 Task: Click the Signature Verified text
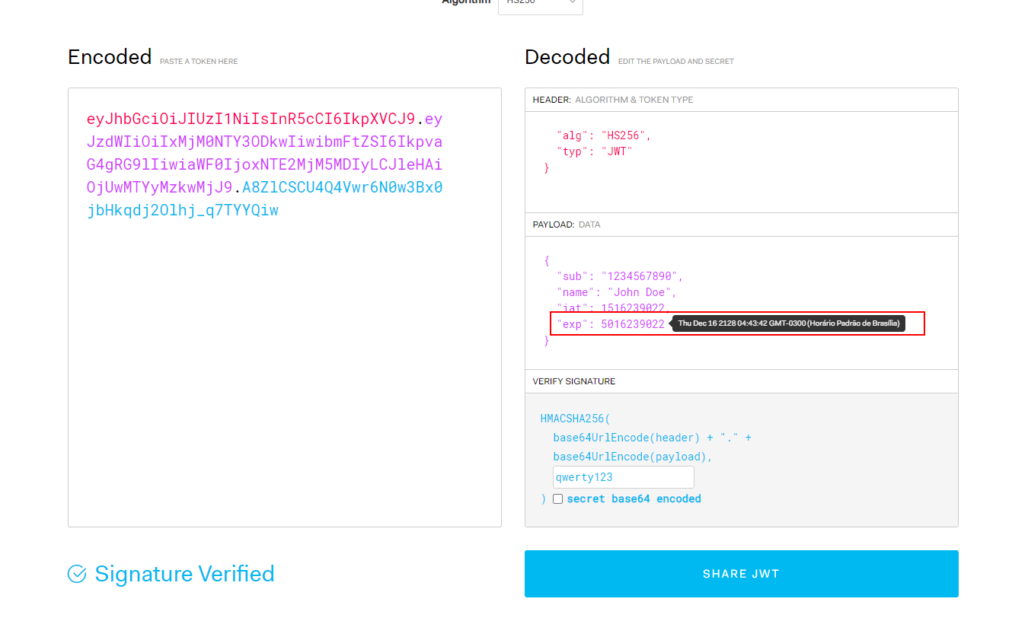(184, 574)
